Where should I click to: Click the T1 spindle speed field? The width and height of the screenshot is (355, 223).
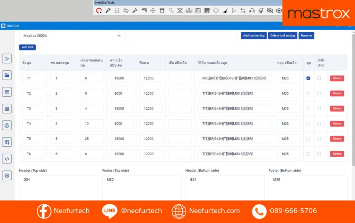coord(122,78)
